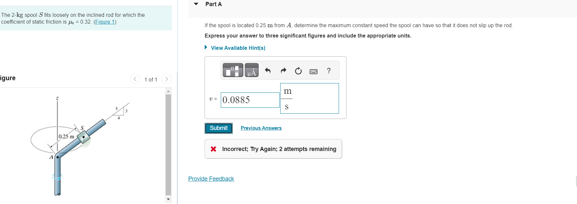The width and height of the screenshot is (577, 204).
Task: Go to previous figure arrow
Action: [135, 79]
